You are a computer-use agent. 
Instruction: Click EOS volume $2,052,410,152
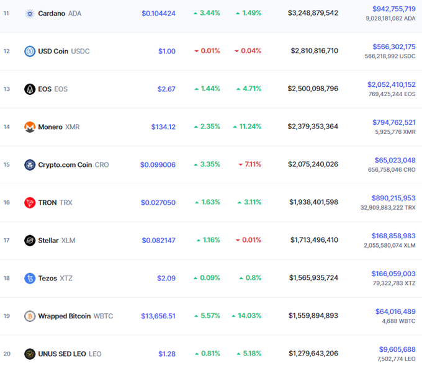click(x=392, y=85)
